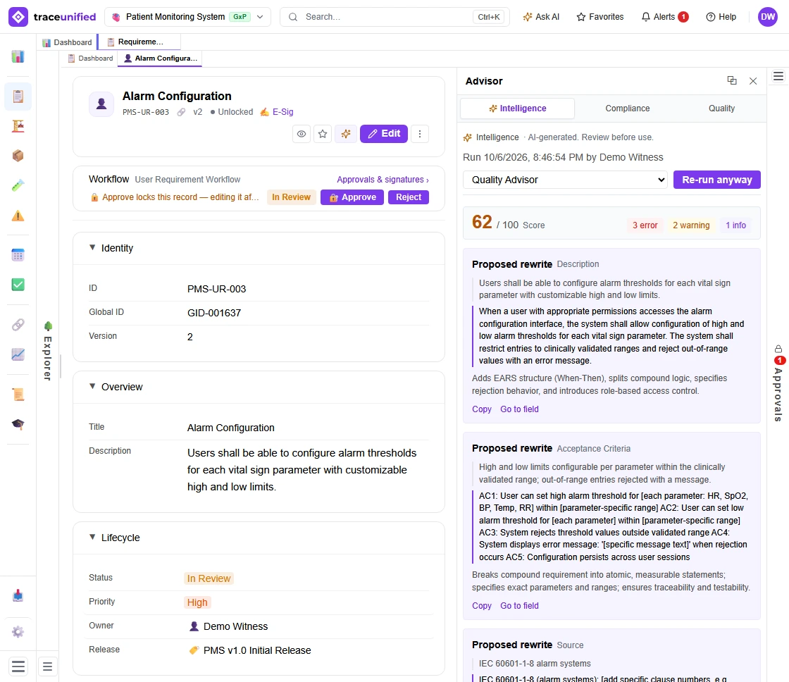Select the Alarm Configura... sub-tab
This screenshot has height=682, width=789.
[160, 58]
